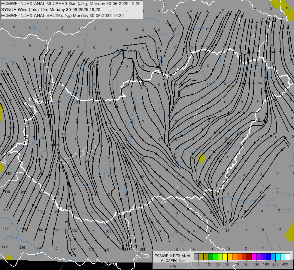294x270 pixels.
Task: Click legend tick label 70
Action: click(x=237, y=264)
